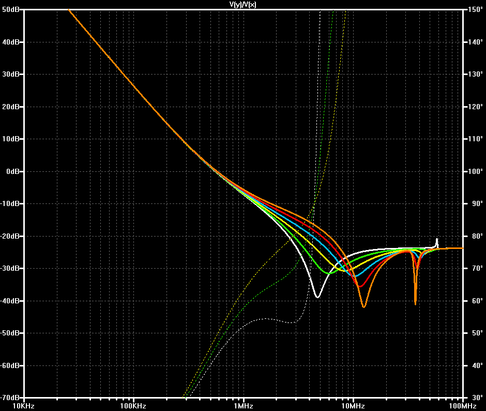486x411 pixels.
Task: Click the 100° right axis label
Action: 476,171
